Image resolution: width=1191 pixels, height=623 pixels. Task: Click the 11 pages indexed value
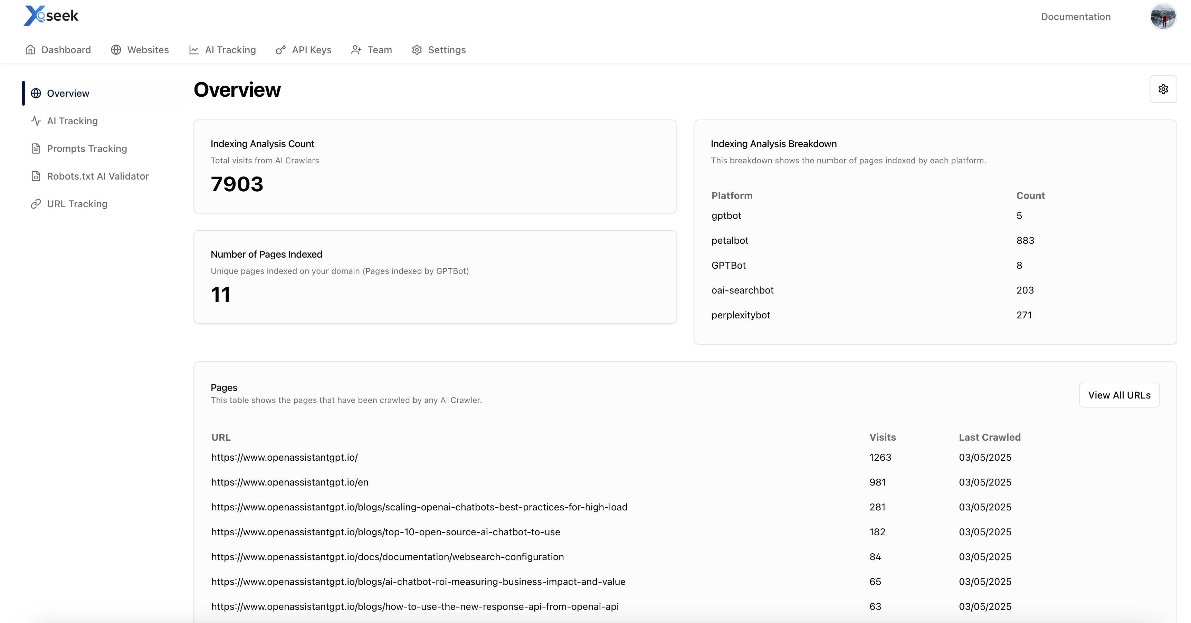(220, 295)
